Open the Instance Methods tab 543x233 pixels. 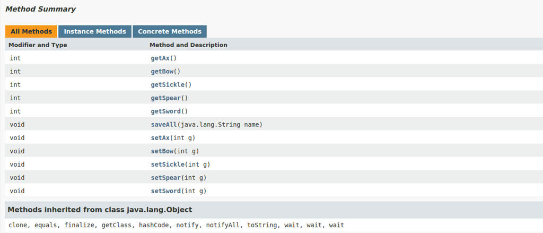coord(95,31)
